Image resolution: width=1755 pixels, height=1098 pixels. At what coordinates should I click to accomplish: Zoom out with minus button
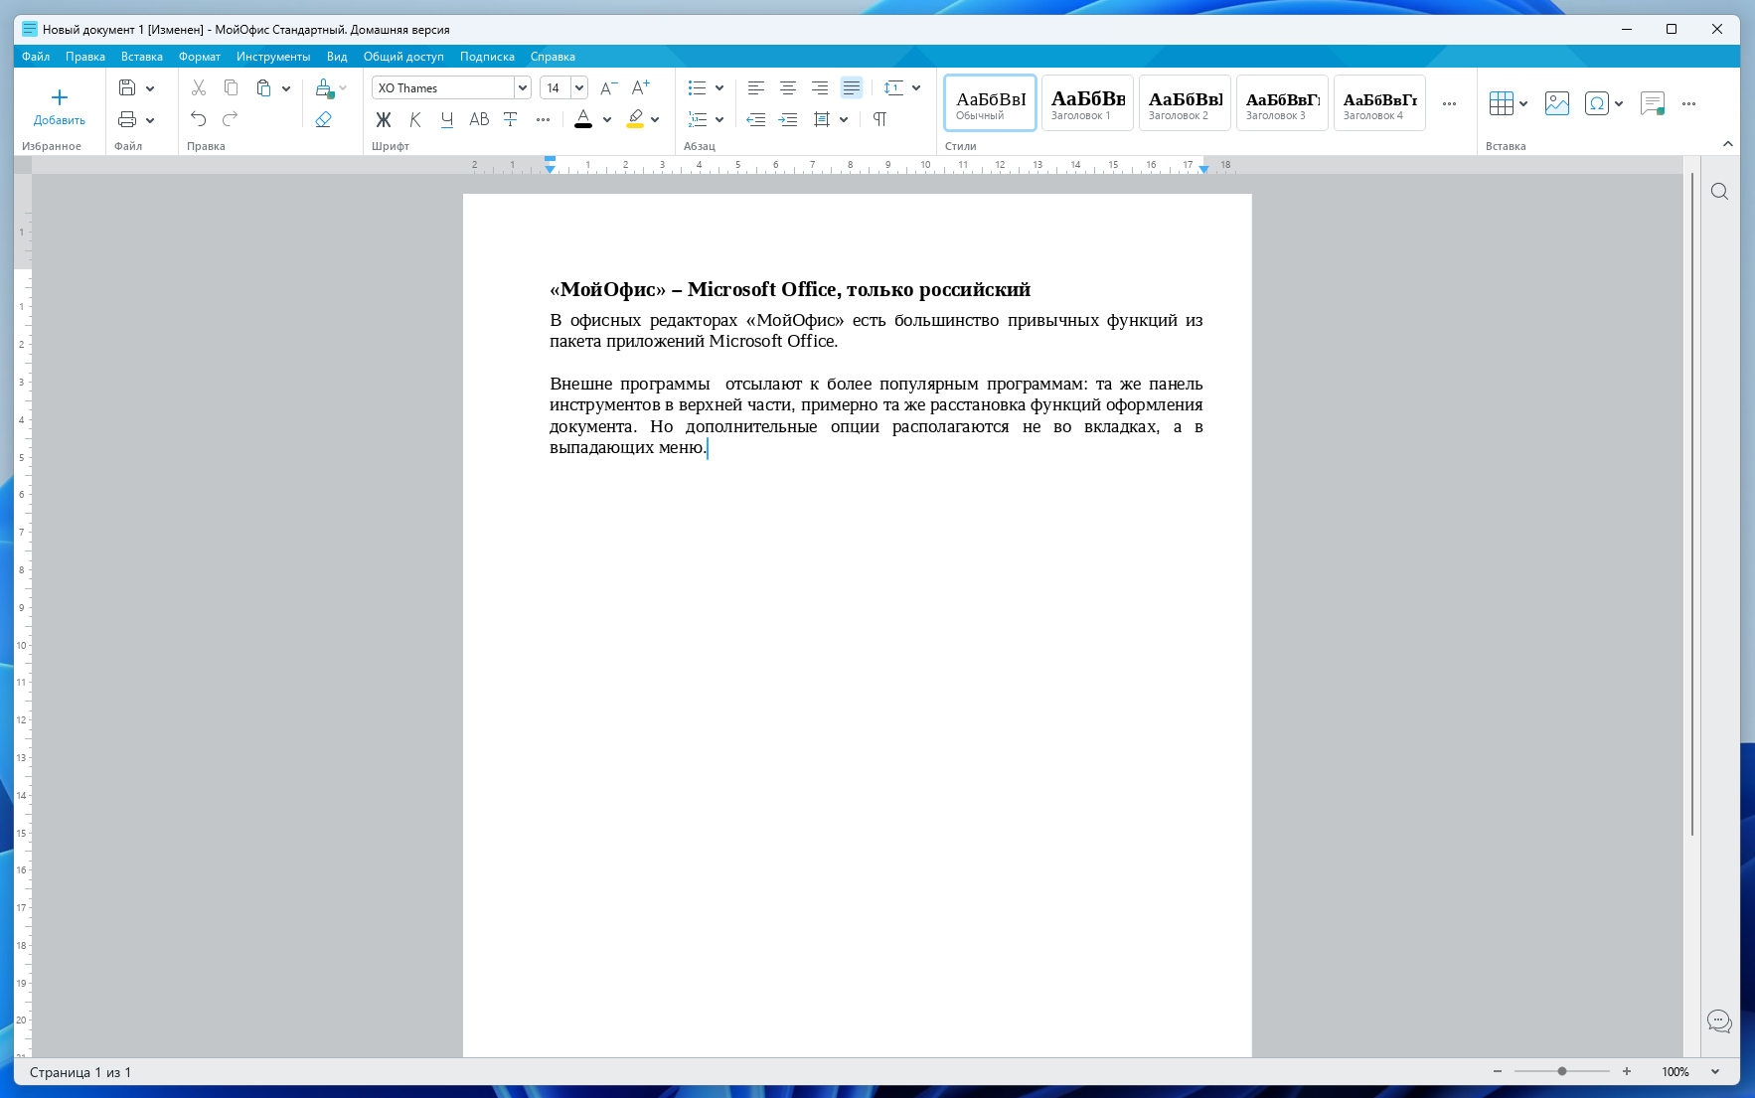(1498, 1071)
